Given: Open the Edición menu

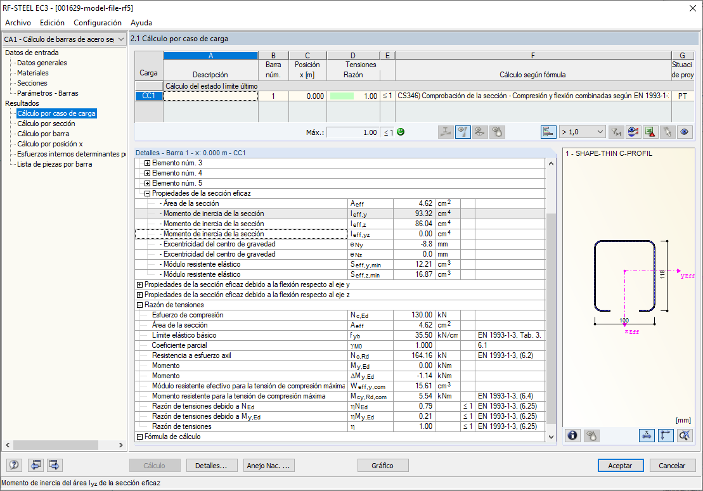Looking at the screenshot, I should point(52,23).
